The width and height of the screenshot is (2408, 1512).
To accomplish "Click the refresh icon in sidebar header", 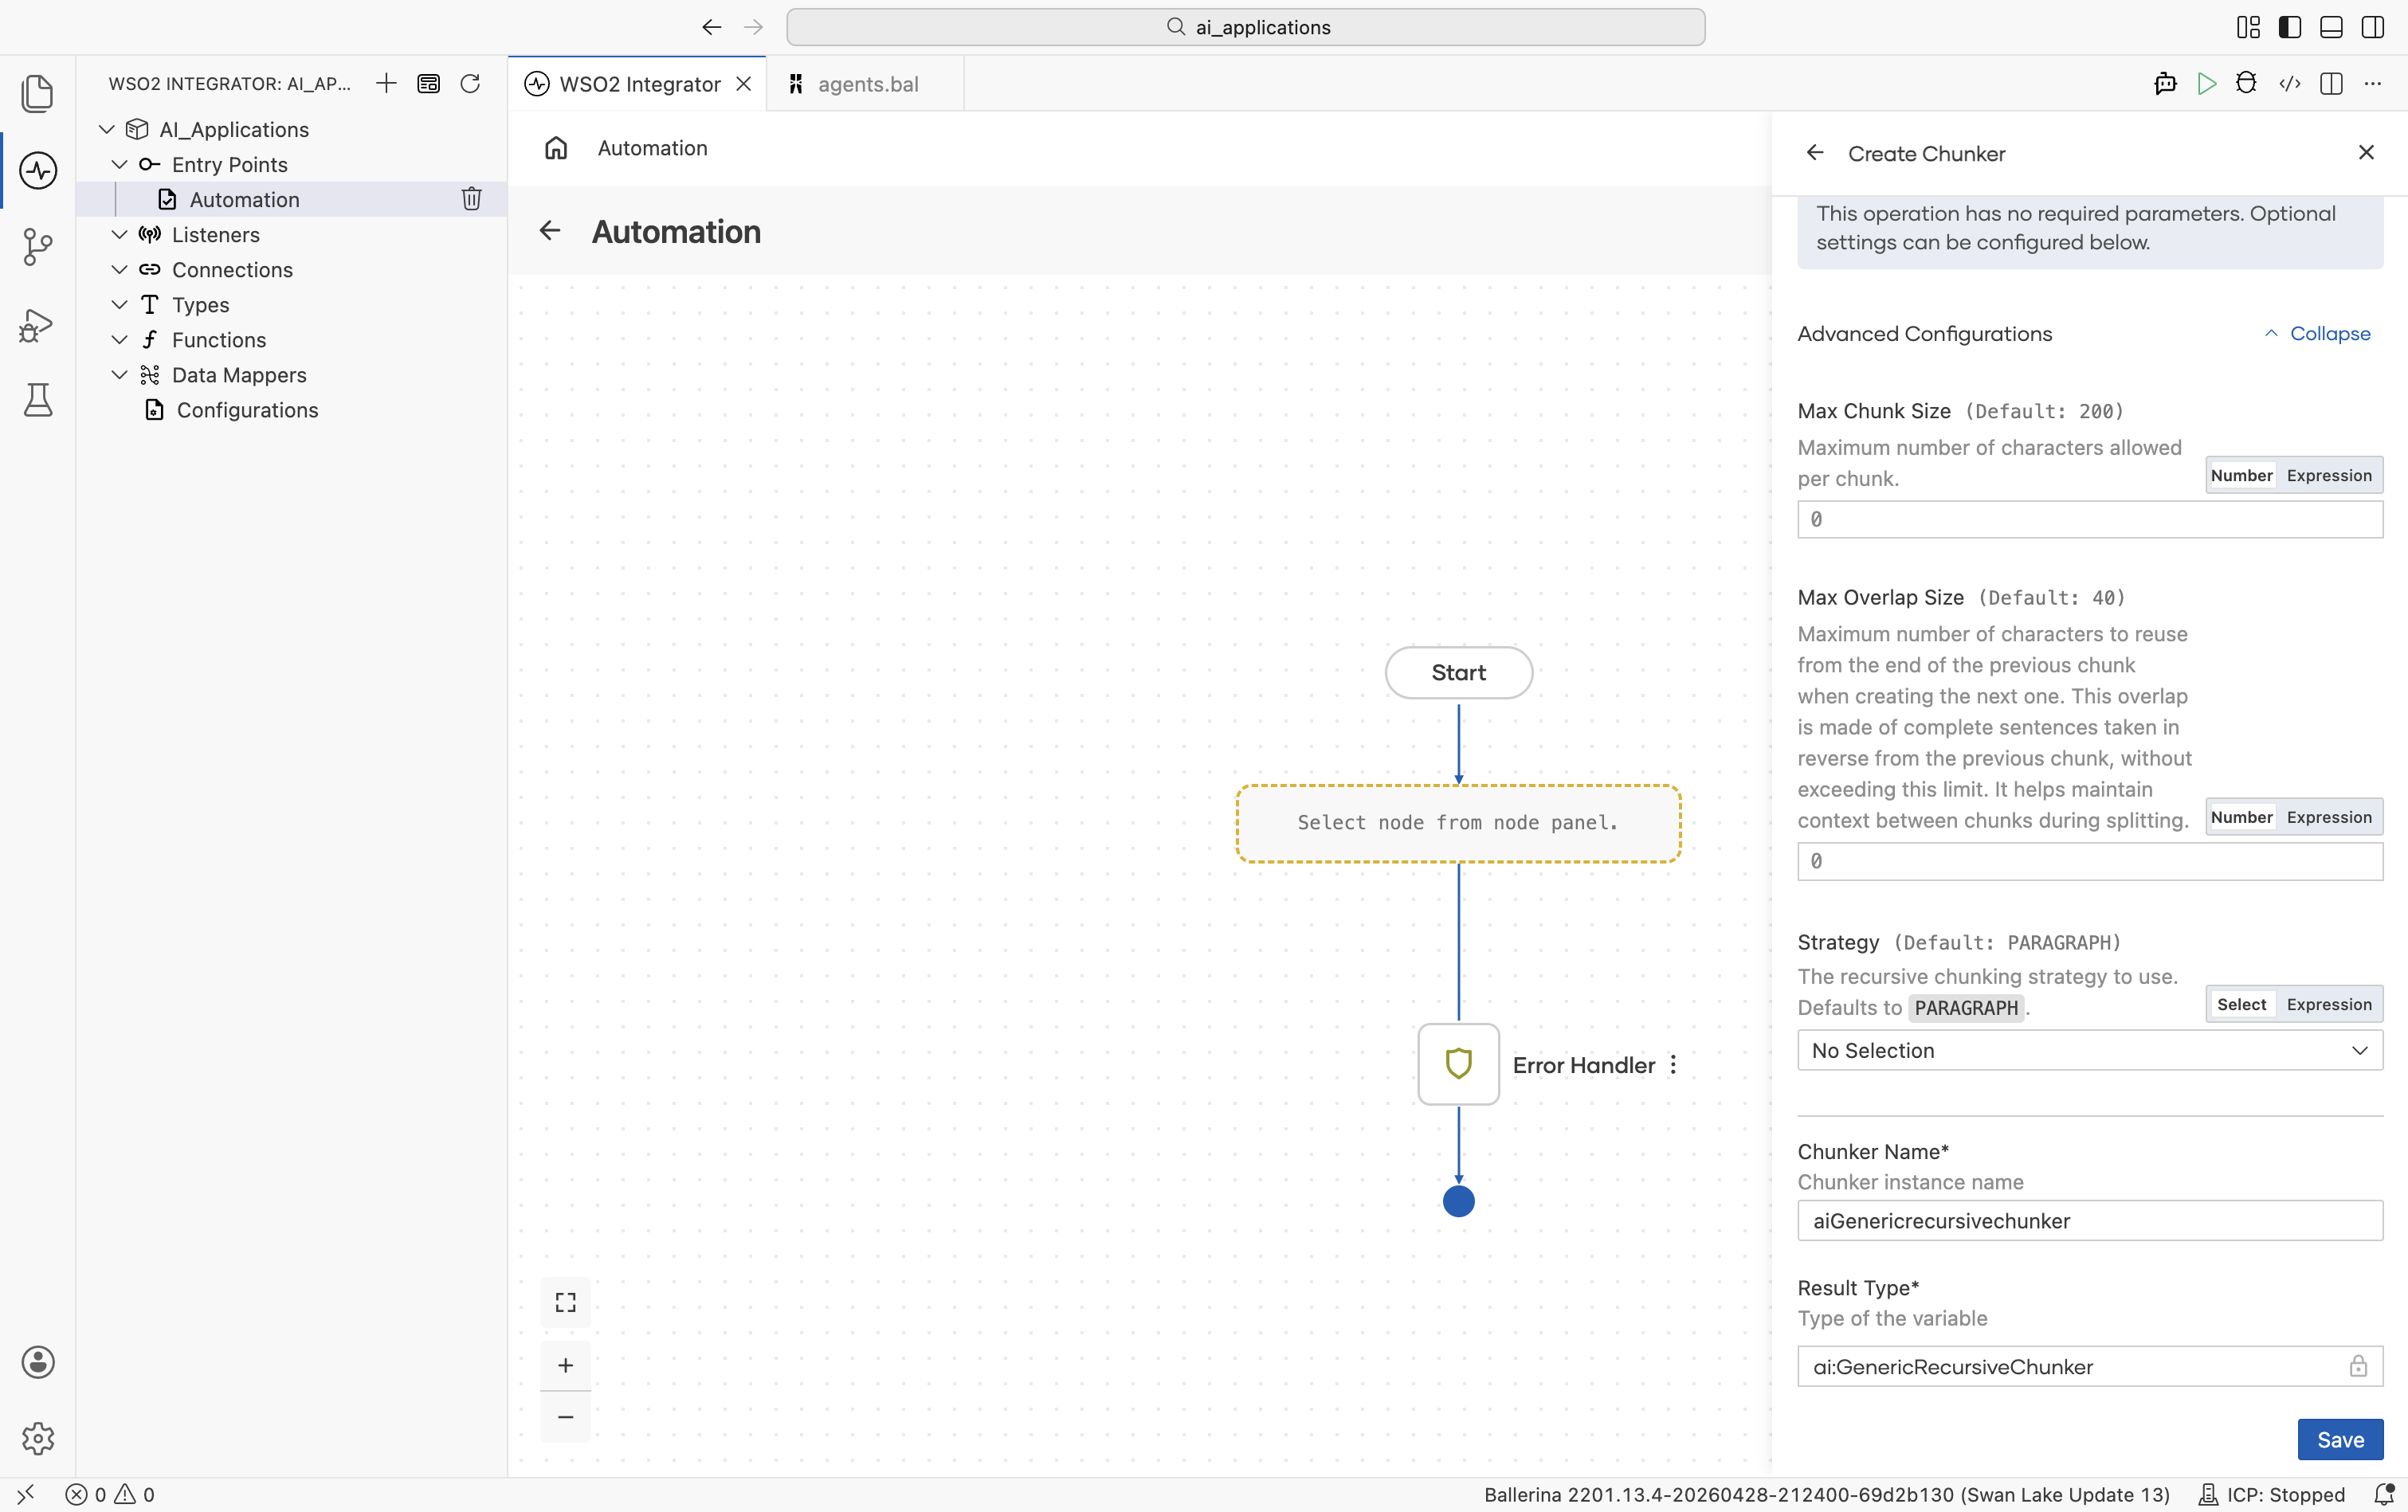I will (x=470, y=83).
